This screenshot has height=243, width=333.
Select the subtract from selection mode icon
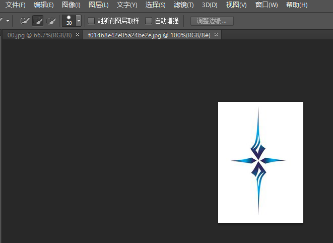tap(51, 21)
